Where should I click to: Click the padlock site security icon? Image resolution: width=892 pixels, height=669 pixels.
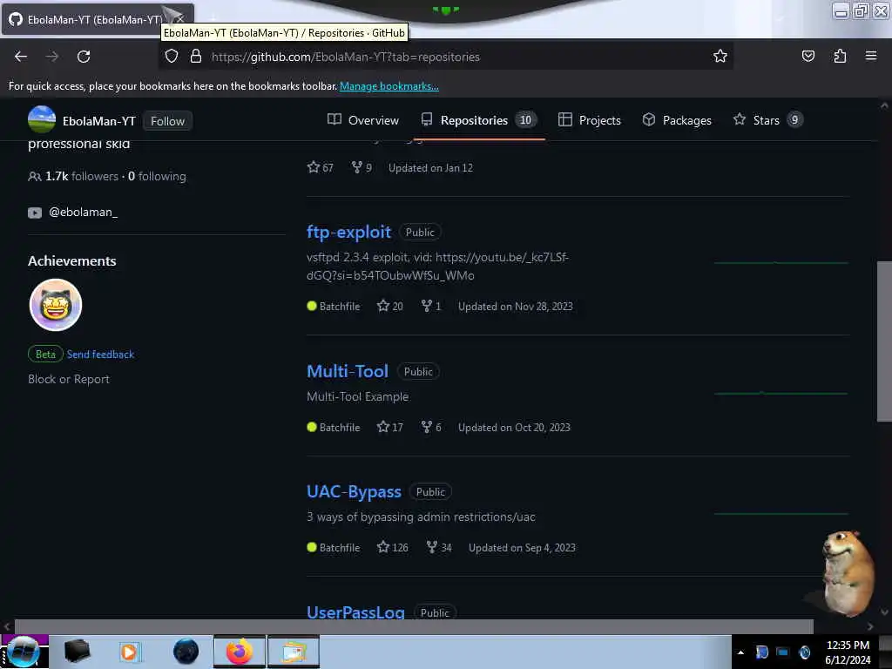(196, 57)
